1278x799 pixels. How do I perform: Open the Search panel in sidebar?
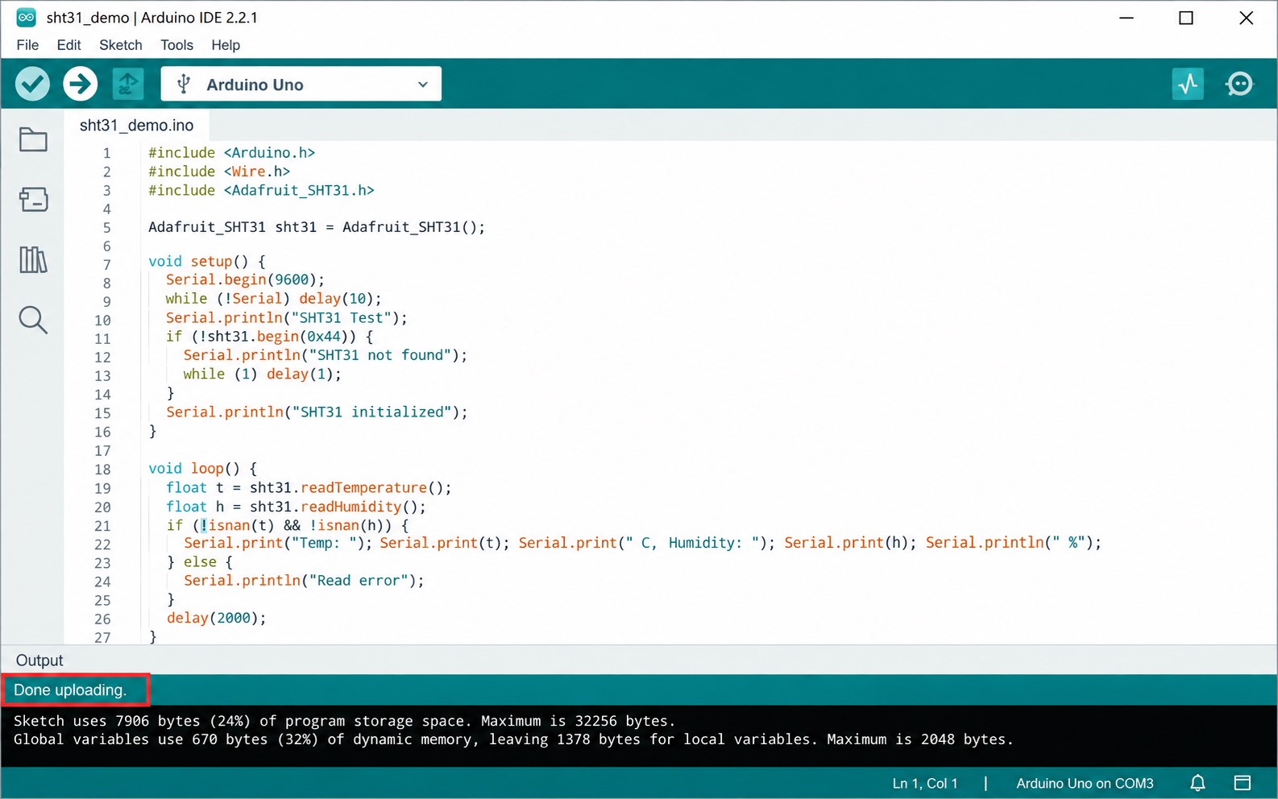(x=33, y=320)
